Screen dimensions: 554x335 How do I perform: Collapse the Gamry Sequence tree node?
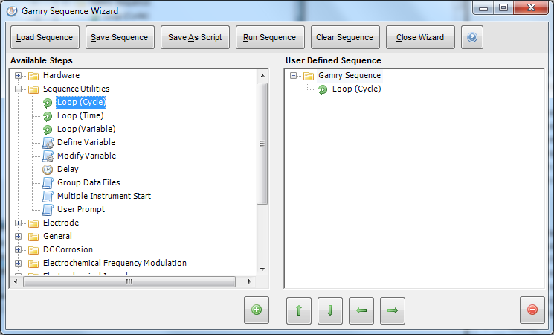[293, 76]
